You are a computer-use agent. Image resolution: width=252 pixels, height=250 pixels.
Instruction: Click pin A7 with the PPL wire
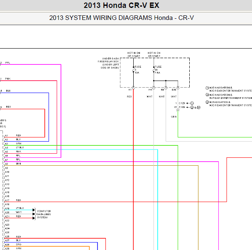click(6, 160)
